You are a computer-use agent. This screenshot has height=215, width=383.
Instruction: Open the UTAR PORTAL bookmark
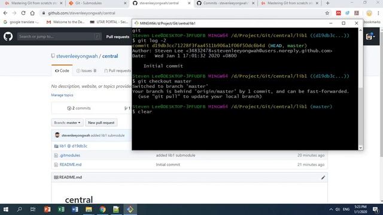(109, 22)
